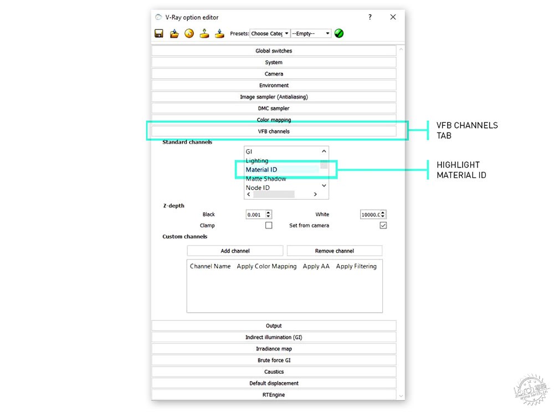Select GI in the standard channels list

pos(249,151)
